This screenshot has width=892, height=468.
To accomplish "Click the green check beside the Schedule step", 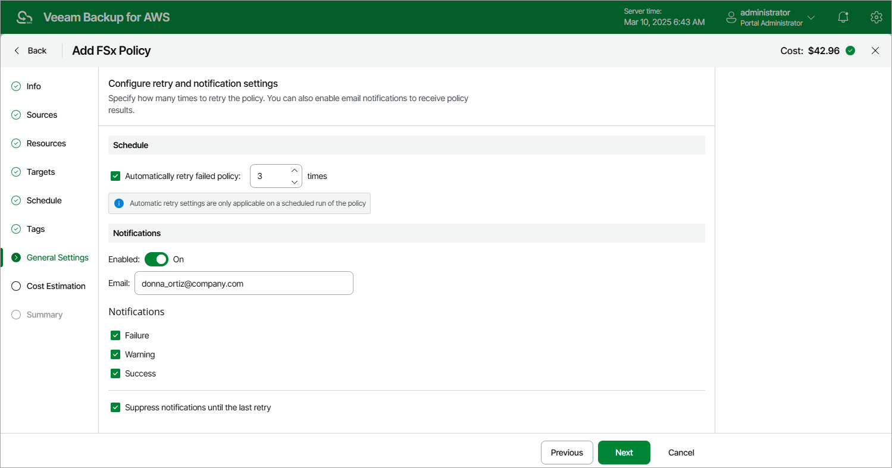I will click(15, 200).
